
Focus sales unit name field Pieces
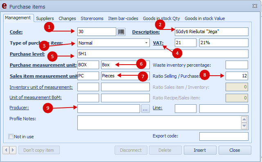click(125, 76)
